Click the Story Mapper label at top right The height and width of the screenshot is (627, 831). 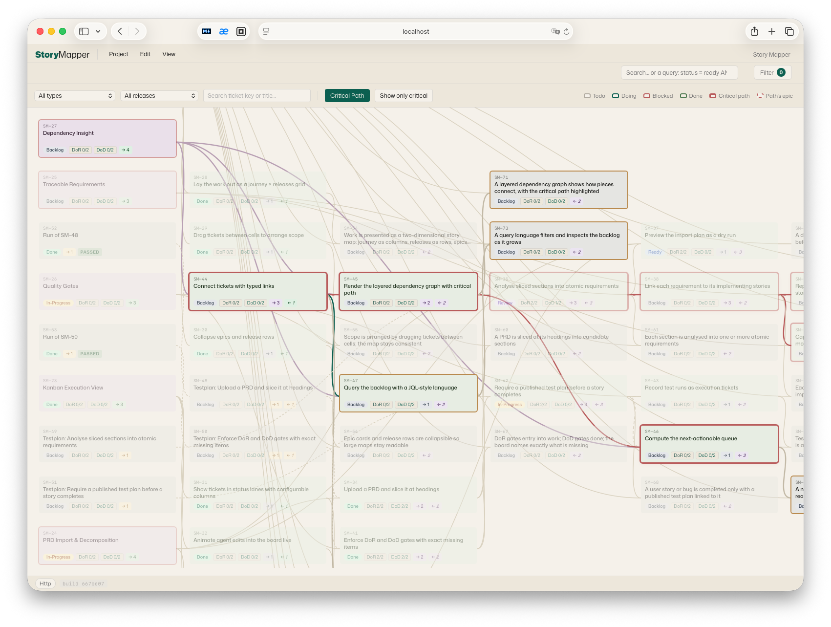tap(771, 55)
